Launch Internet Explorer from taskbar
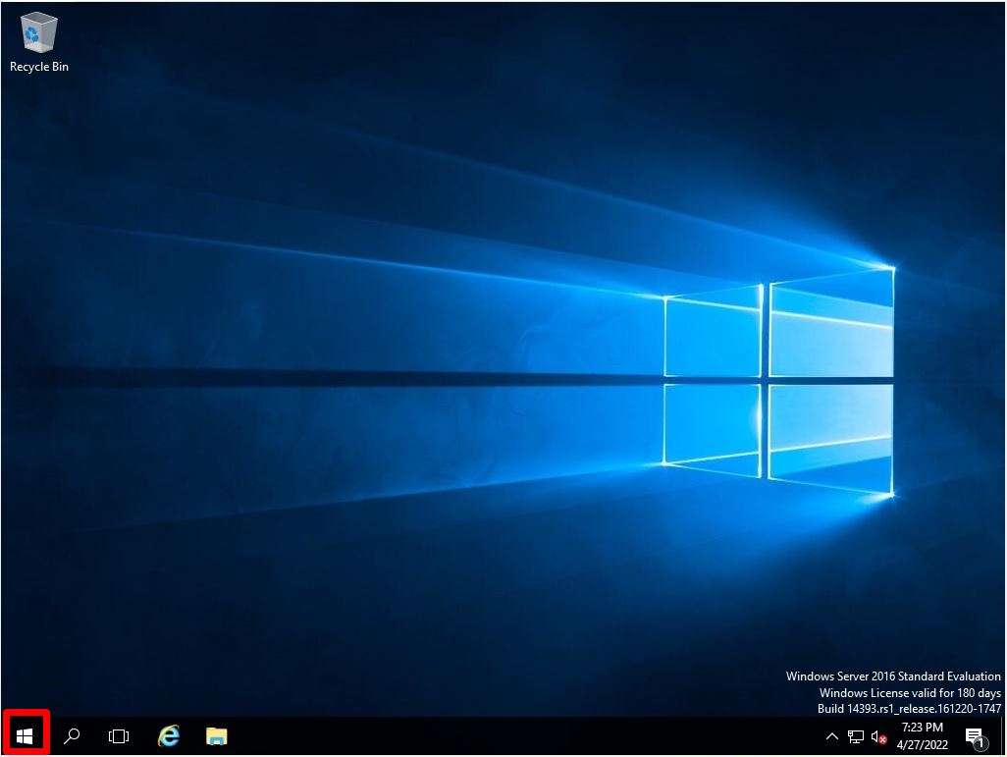This screenshot has height=757, width=1007. [x=168, y=735]
